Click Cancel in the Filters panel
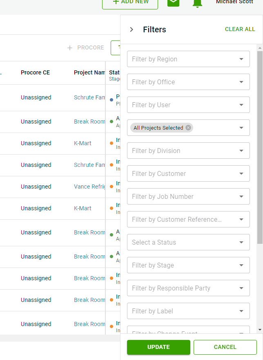This screenshot has height=360, width=263. click(225, 347)
